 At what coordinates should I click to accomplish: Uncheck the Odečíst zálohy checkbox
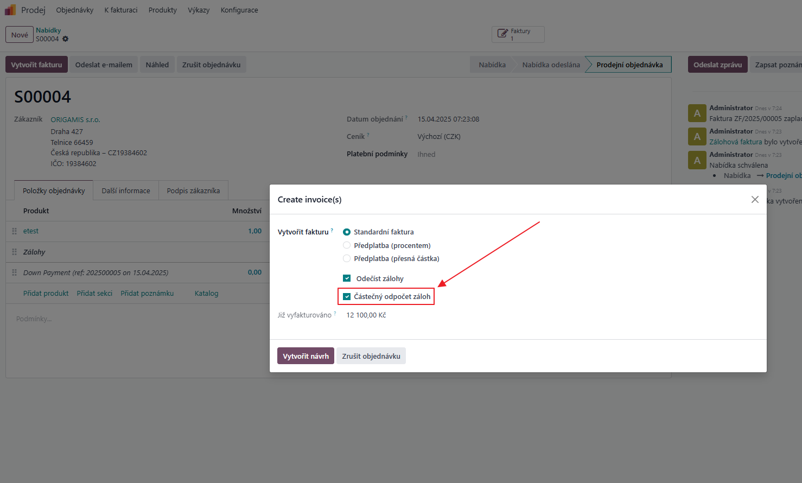tap(347, 278)
